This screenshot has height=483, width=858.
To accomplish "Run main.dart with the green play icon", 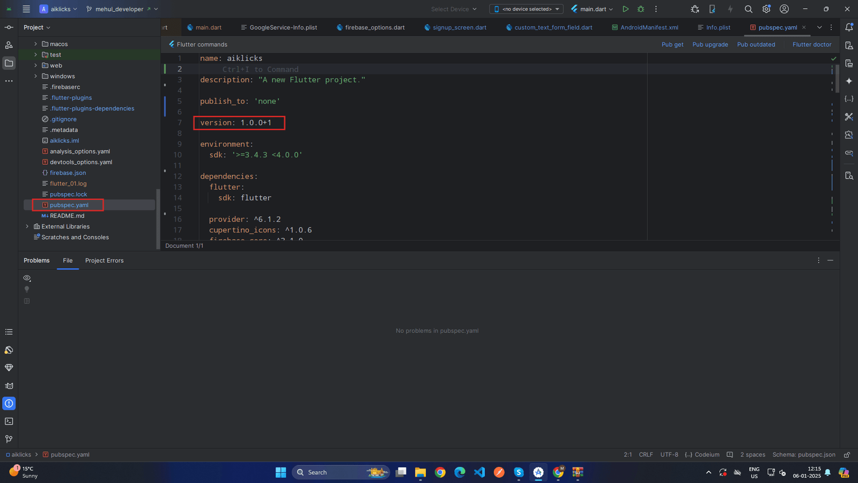I will coord(625,9).
